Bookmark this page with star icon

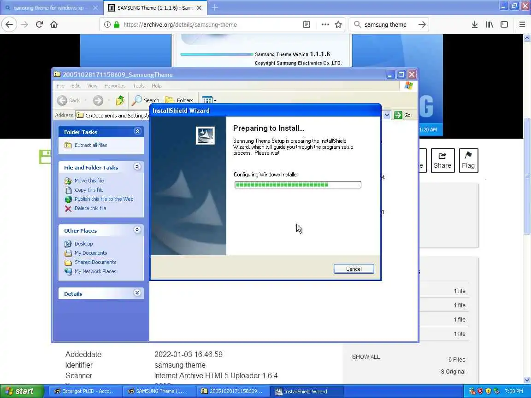pyautogui.click(x=338, y=24)
